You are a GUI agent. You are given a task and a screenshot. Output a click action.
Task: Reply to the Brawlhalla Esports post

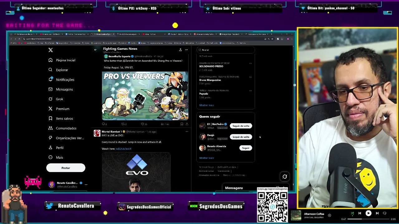click(x=104, y=124)
